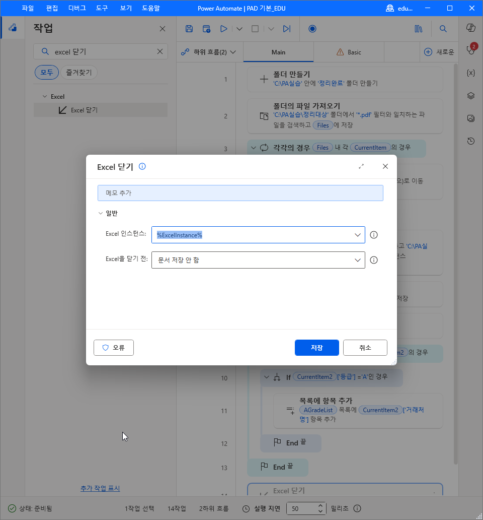Click the flow workspace vertical scrollbar
The width and height of the screenshot is (483, 520).
pyautogui.click(x=455, y=264)
